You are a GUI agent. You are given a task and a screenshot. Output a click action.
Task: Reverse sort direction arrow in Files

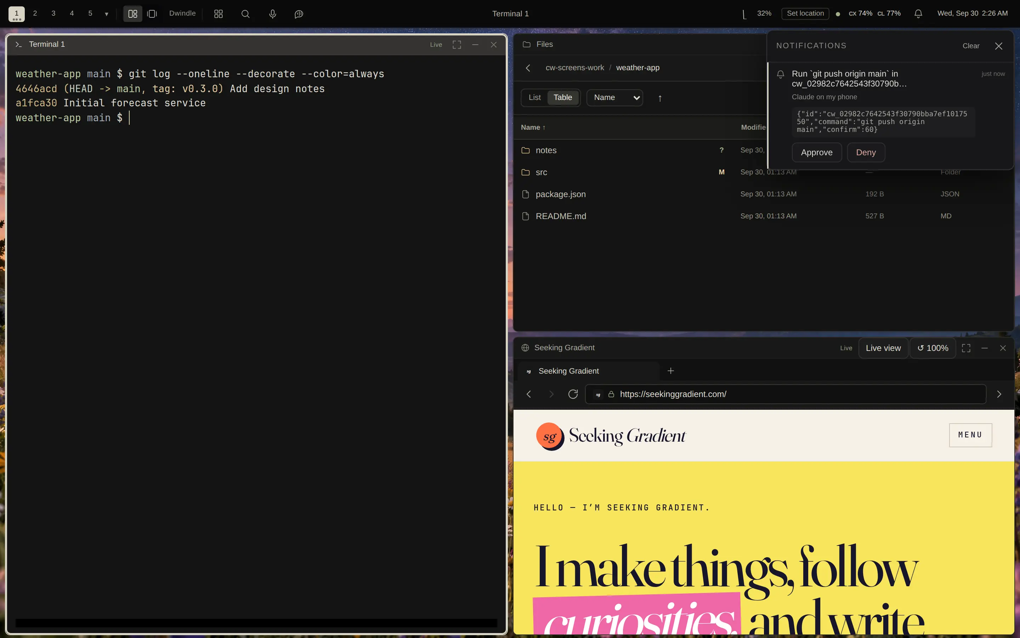pyautogui.click(x=659, y=98)
